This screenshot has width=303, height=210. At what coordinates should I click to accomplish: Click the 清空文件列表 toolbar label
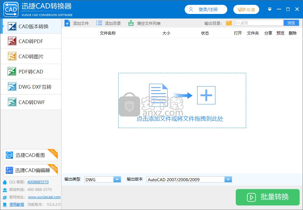click(x=149, y=23)
